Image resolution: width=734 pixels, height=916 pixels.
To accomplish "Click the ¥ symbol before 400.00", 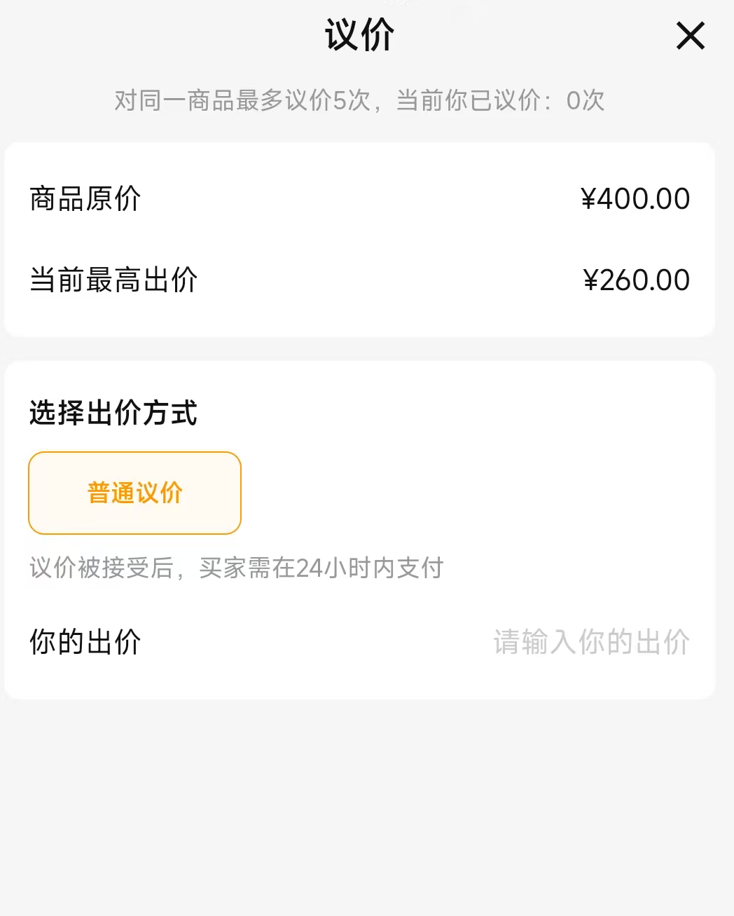I will (x=588, y=199).
